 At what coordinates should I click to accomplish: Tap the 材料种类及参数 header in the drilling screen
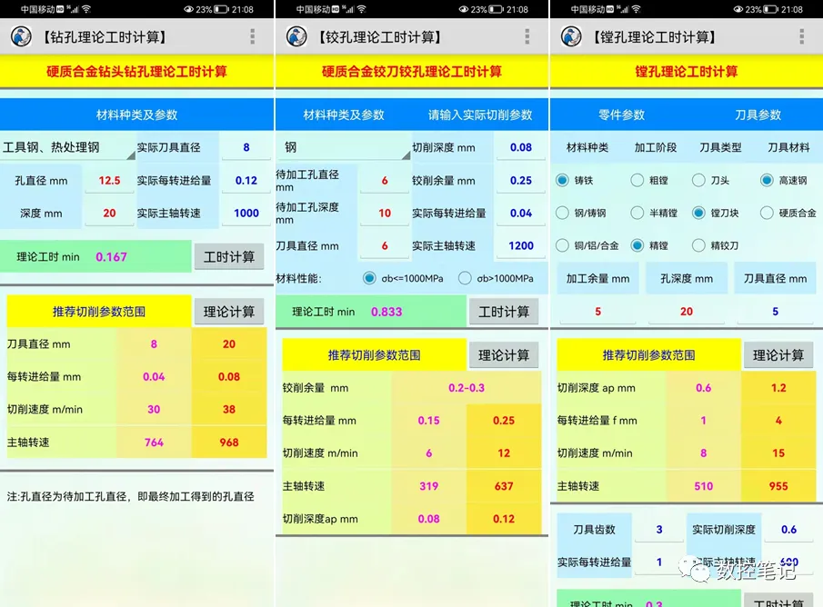(x=136, y=114)
